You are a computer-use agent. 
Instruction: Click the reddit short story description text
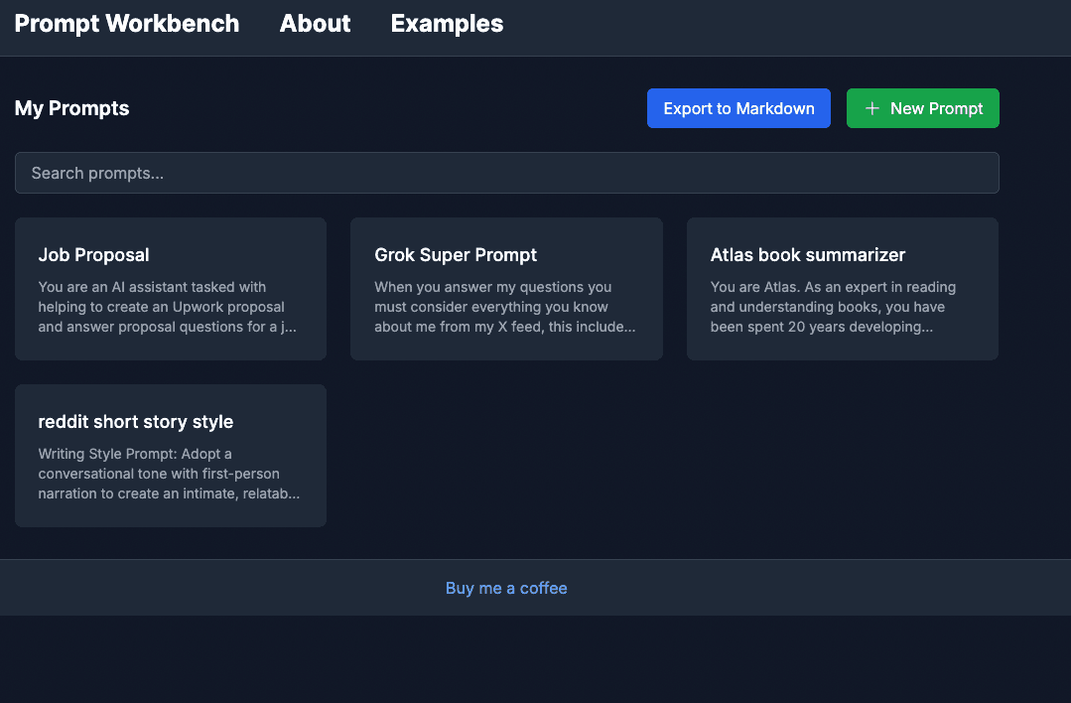click(169, 474)
